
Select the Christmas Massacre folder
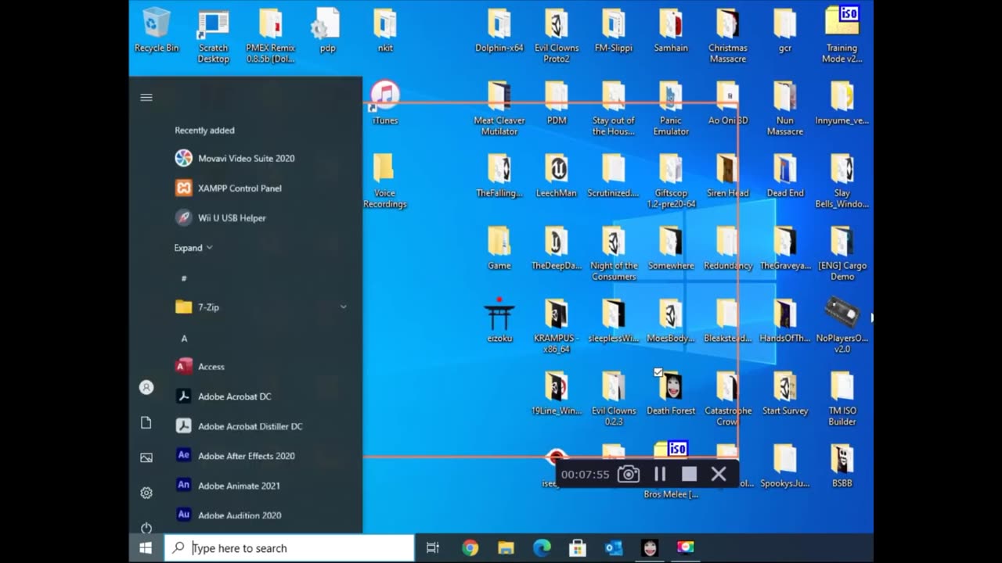tap(728, 36)
